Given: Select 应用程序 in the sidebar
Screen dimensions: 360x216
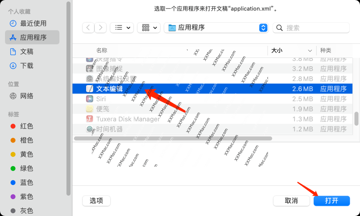Looking at the screenshot, I should coord(32,37).
